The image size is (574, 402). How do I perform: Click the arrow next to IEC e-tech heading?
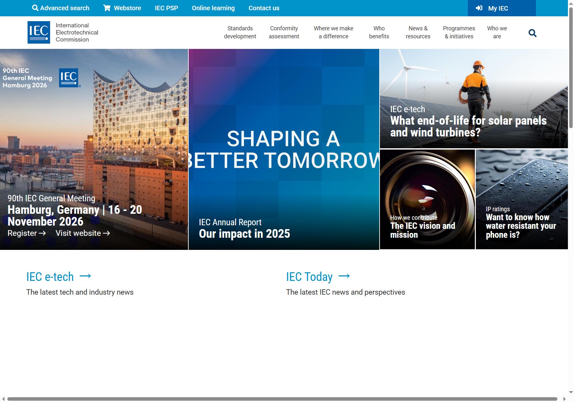tap(85, 276)
